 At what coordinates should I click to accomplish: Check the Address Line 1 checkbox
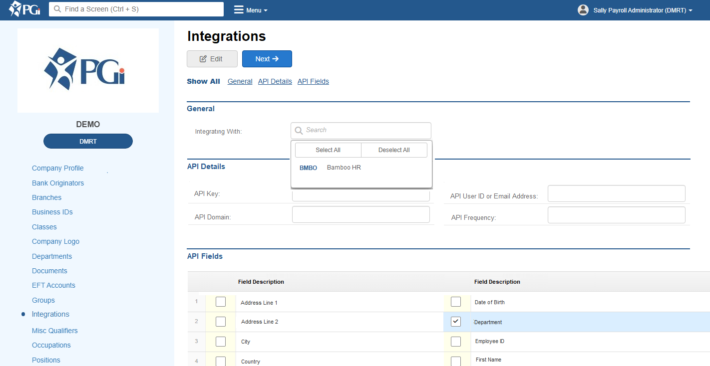pyautogui.click(x=220, y=302)
